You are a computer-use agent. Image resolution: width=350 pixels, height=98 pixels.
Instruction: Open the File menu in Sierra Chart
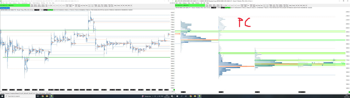[4, 3]
